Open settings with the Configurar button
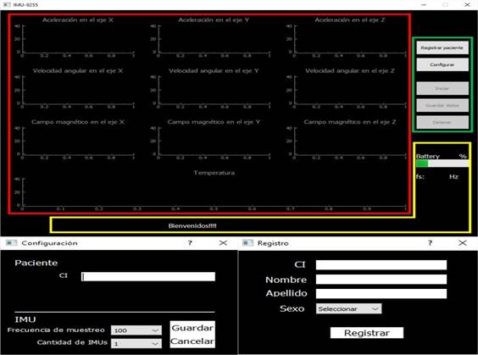This screenshot has height=355, width=478. tap(442, 64)
